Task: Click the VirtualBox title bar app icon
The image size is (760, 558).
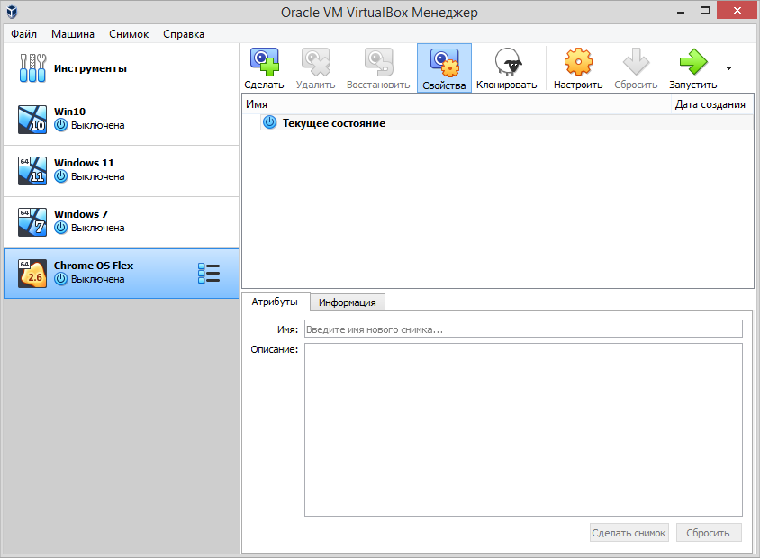Action: tap(12, 12)
